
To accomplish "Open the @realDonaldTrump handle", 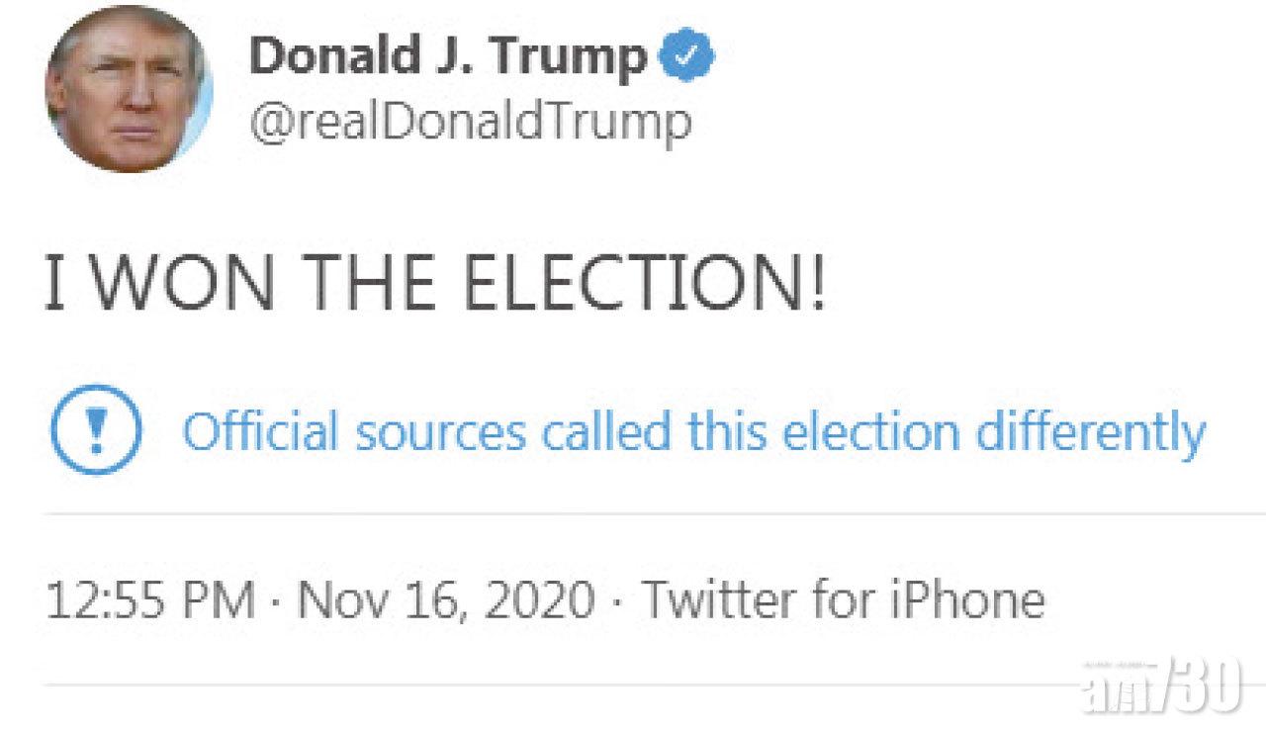I will 471,124.
